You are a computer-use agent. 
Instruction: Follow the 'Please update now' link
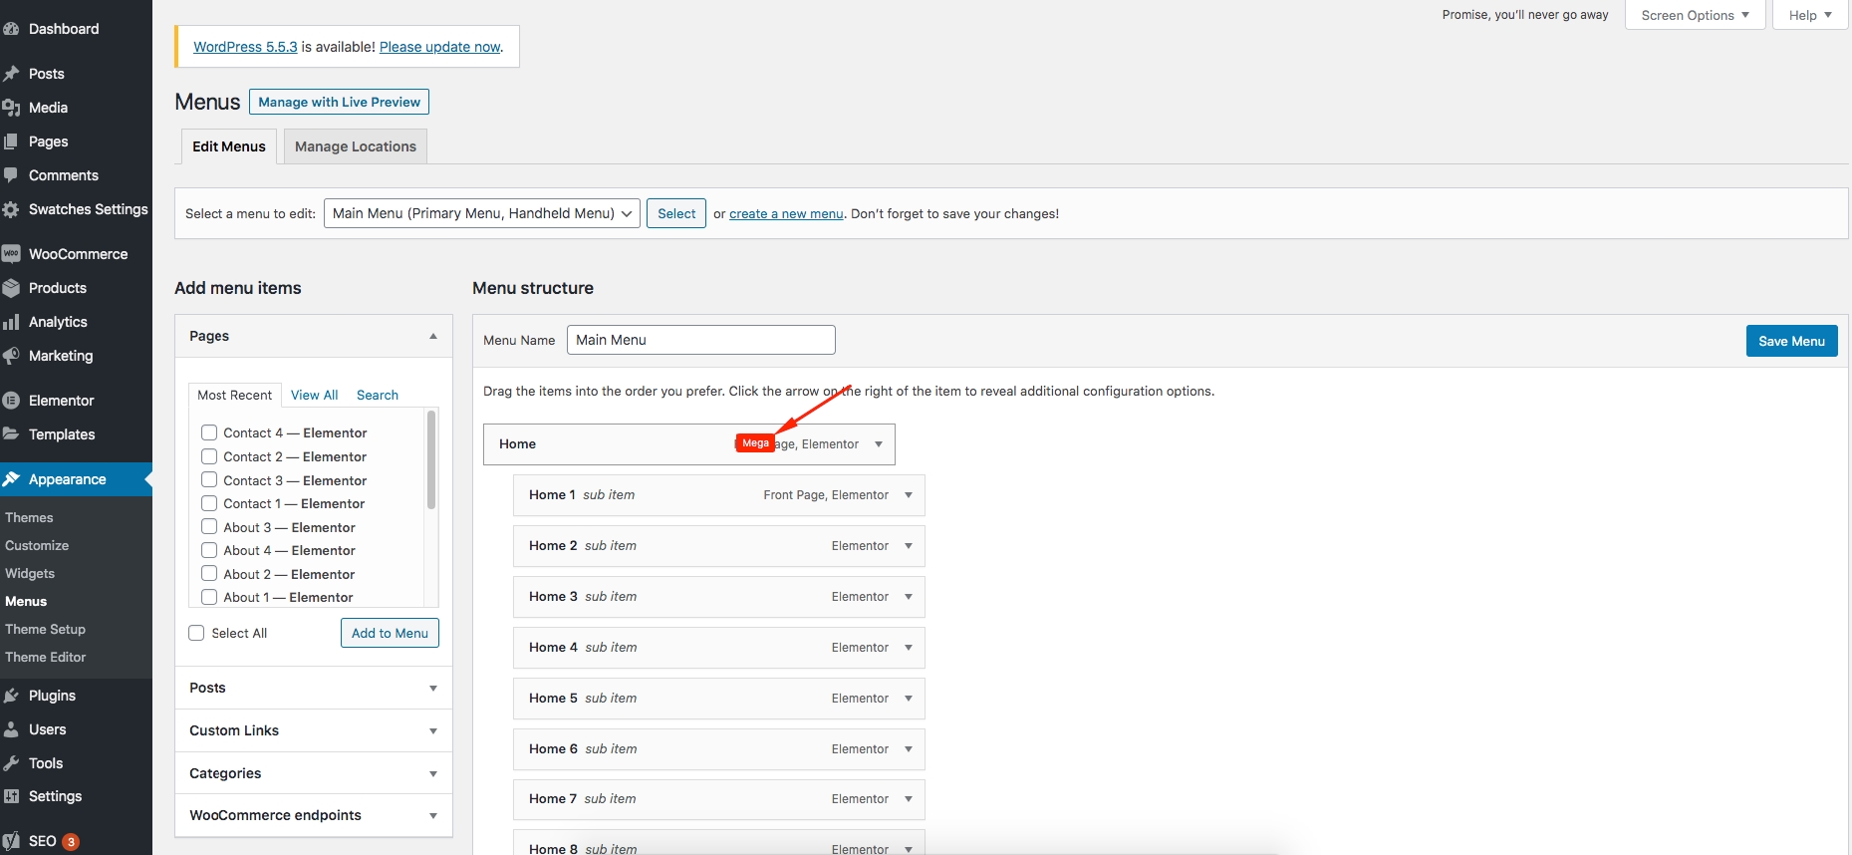tap(440, 47)
